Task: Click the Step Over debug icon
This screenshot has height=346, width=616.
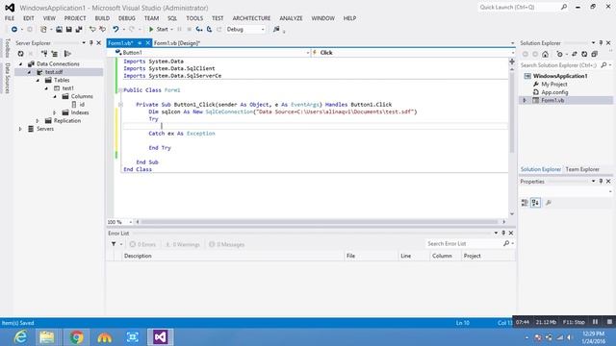Action: [210, 30]
